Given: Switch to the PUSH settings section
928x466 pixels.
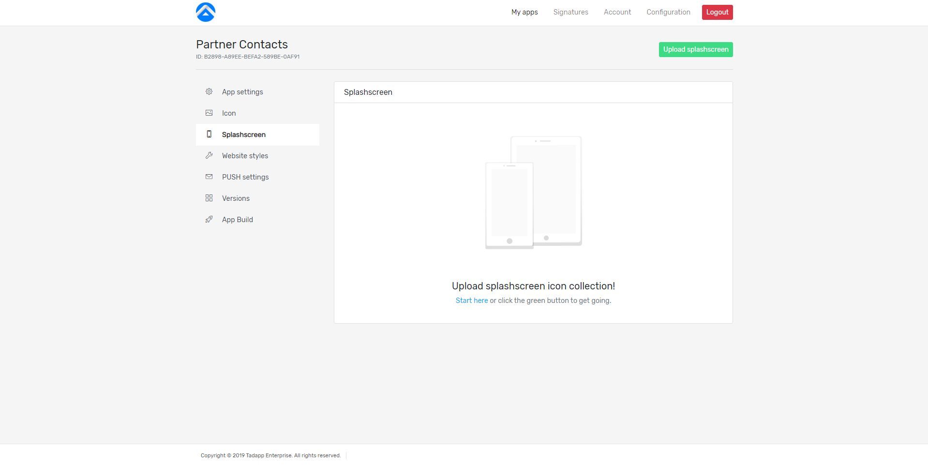Looking at the screenshot, I should [x=245, y=177].
